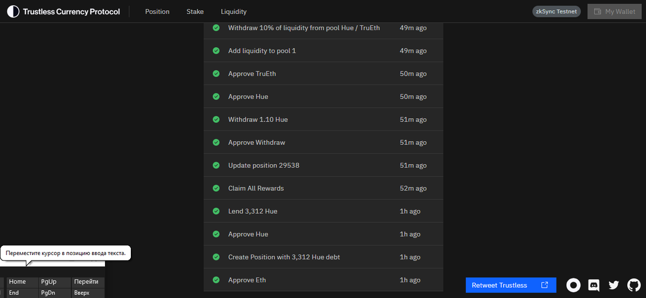Click the round white circle icon beside Discord
Image resolution: width=646 pixels, height=298 pixels.
(x=574, y=285)
